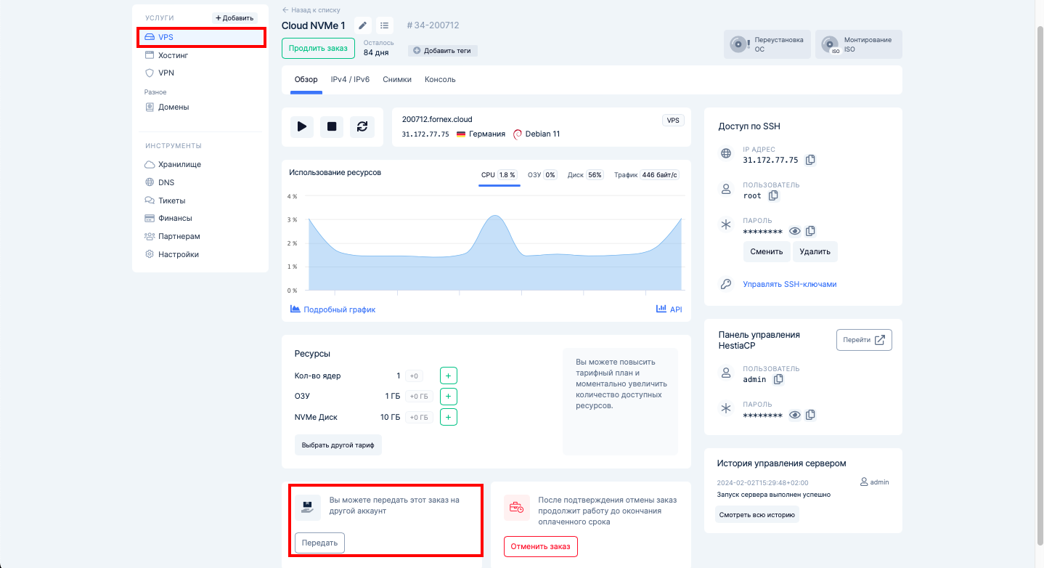Click the resource usage chart area

(495, 243)
